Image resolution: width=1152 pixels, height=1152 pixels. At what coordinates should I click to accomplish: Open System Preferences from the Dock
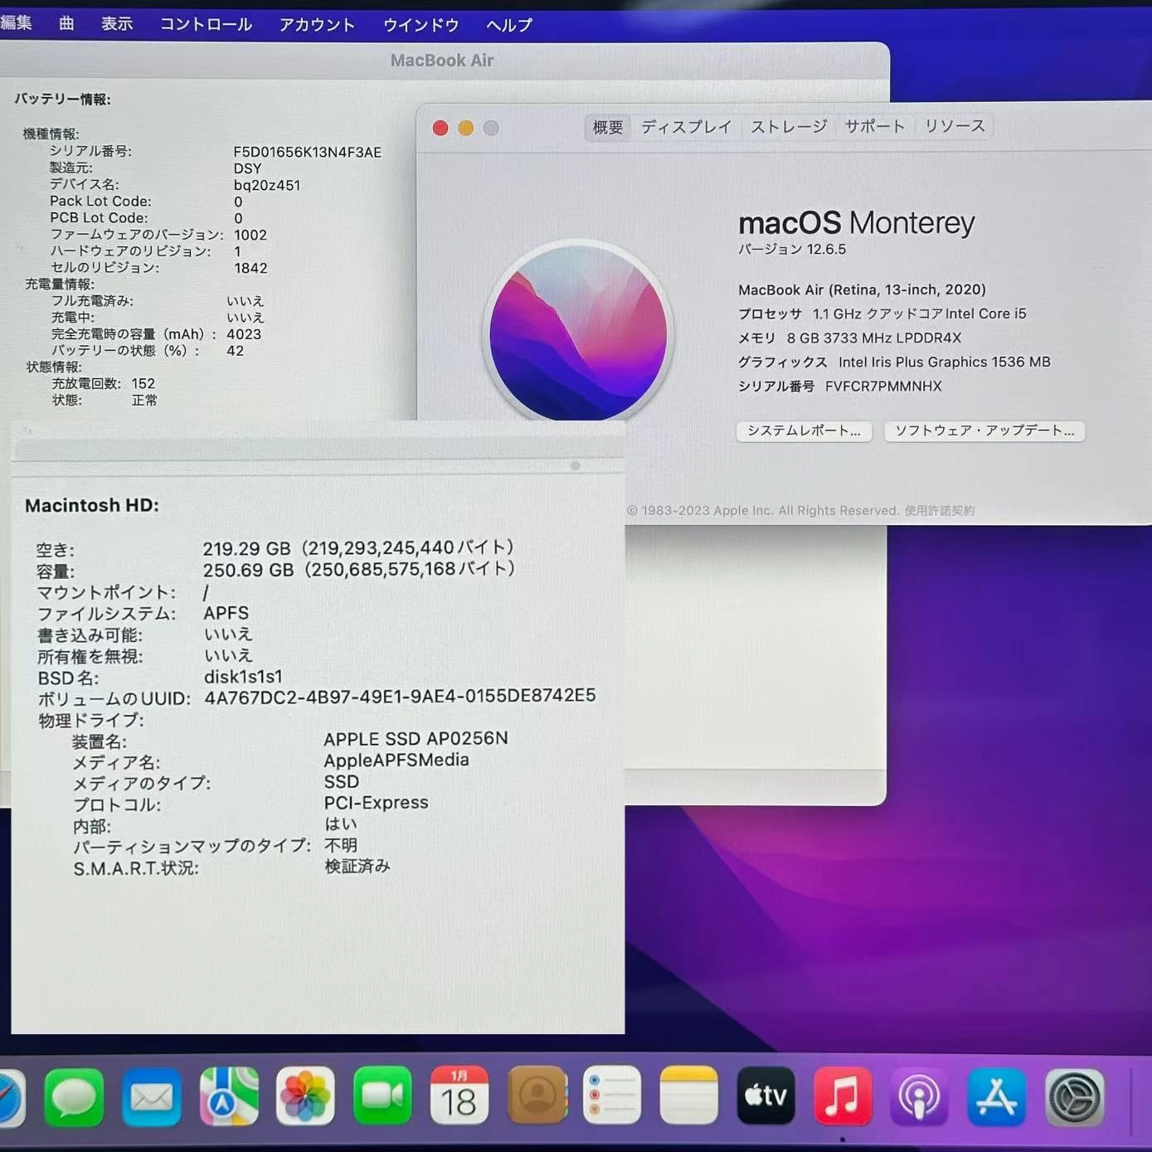pyautogui.click(x=1072, y=1096)
